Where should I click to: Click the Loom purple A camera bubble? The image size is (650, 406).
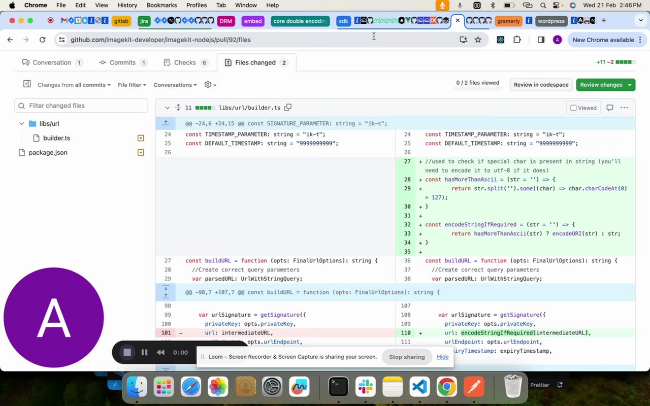coord(54,318)
